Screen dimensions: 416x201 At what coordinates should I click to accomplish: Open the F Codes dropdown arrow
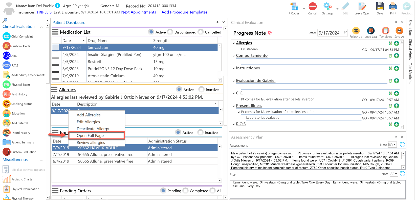click(304, 9)
